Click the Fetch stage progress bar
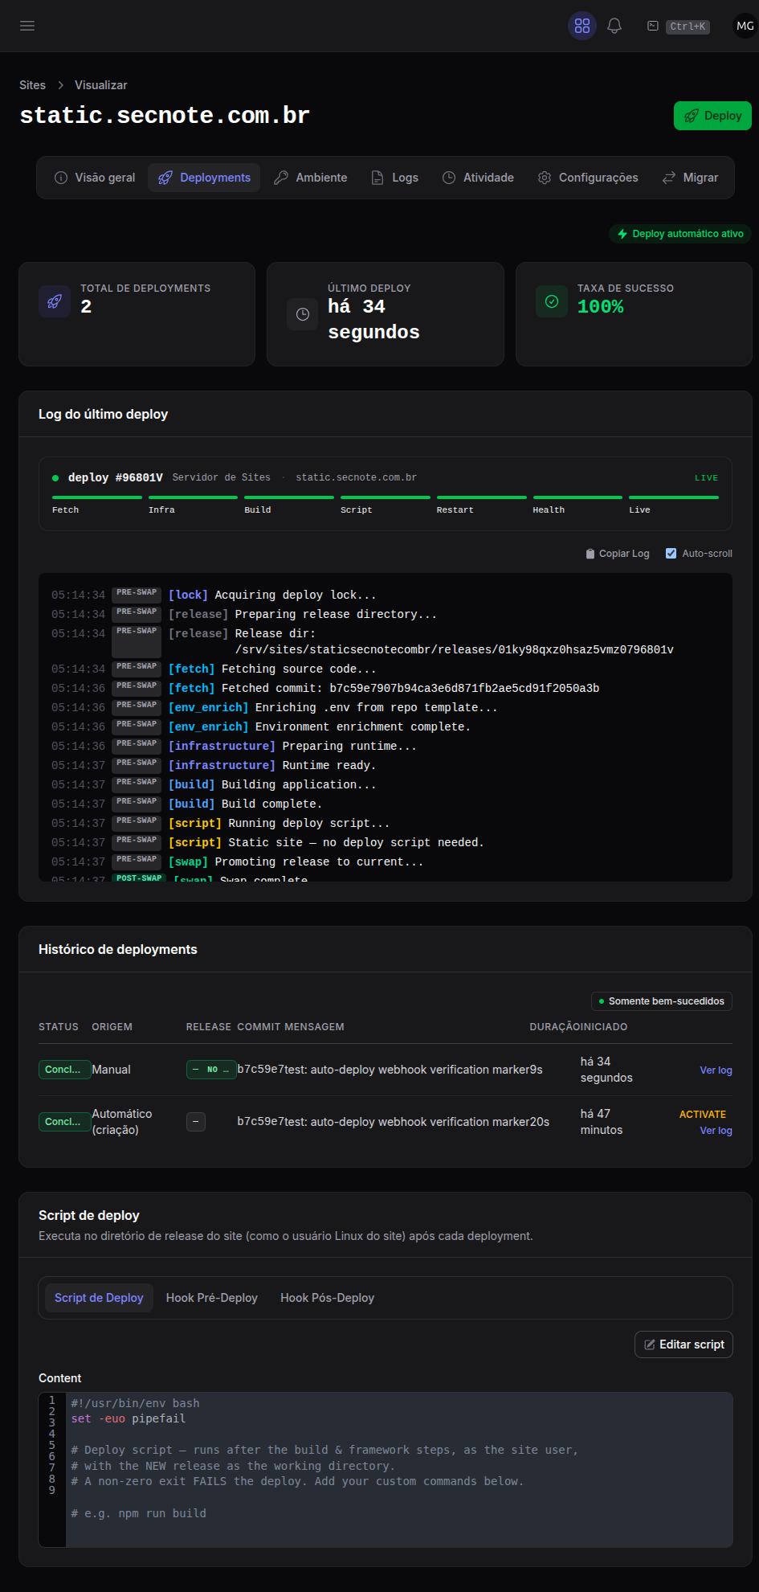Viewport: 759px width, 1592px height. click(97, 497)
